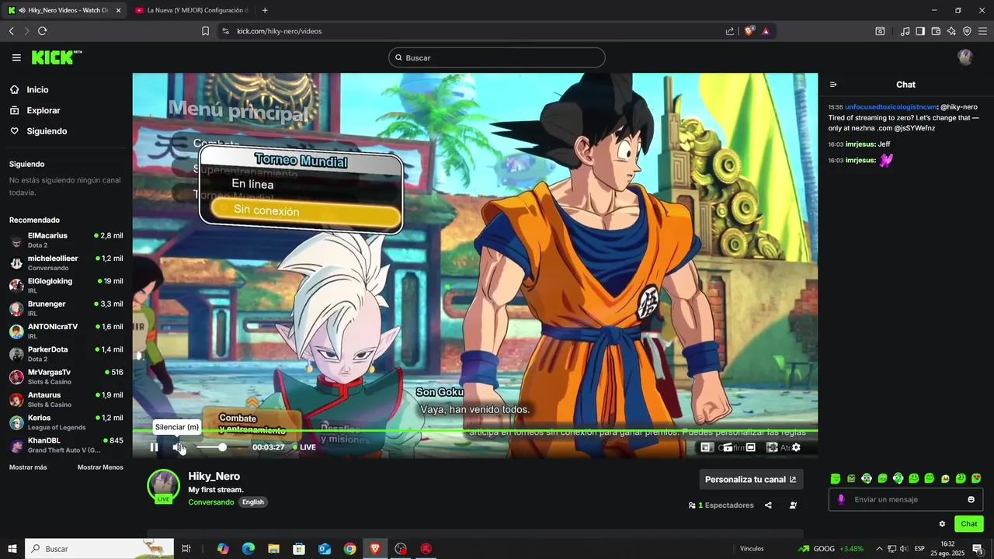Mute the stream with the speaker icon
This screenshot has height=559, width=994.
tap(178, 447)
